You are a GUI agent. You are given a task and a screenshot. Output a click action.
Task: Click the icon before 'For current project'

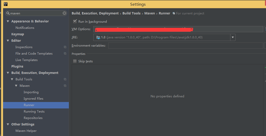point(174,13)
